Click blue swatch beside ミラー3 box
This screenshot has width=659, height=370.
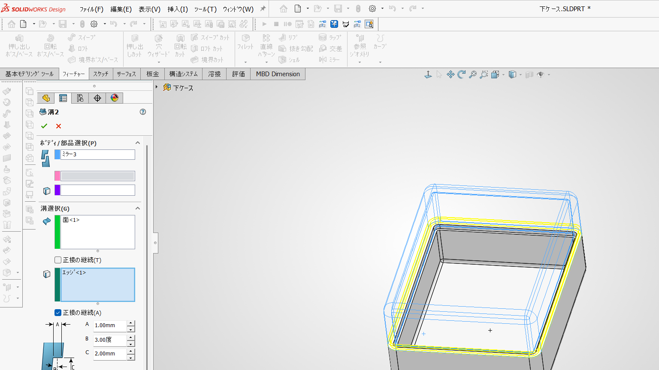coord(57,155)
